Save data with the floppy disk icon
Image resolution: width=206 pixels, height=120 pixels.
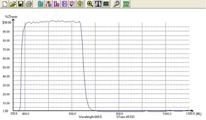coord(21,4)
